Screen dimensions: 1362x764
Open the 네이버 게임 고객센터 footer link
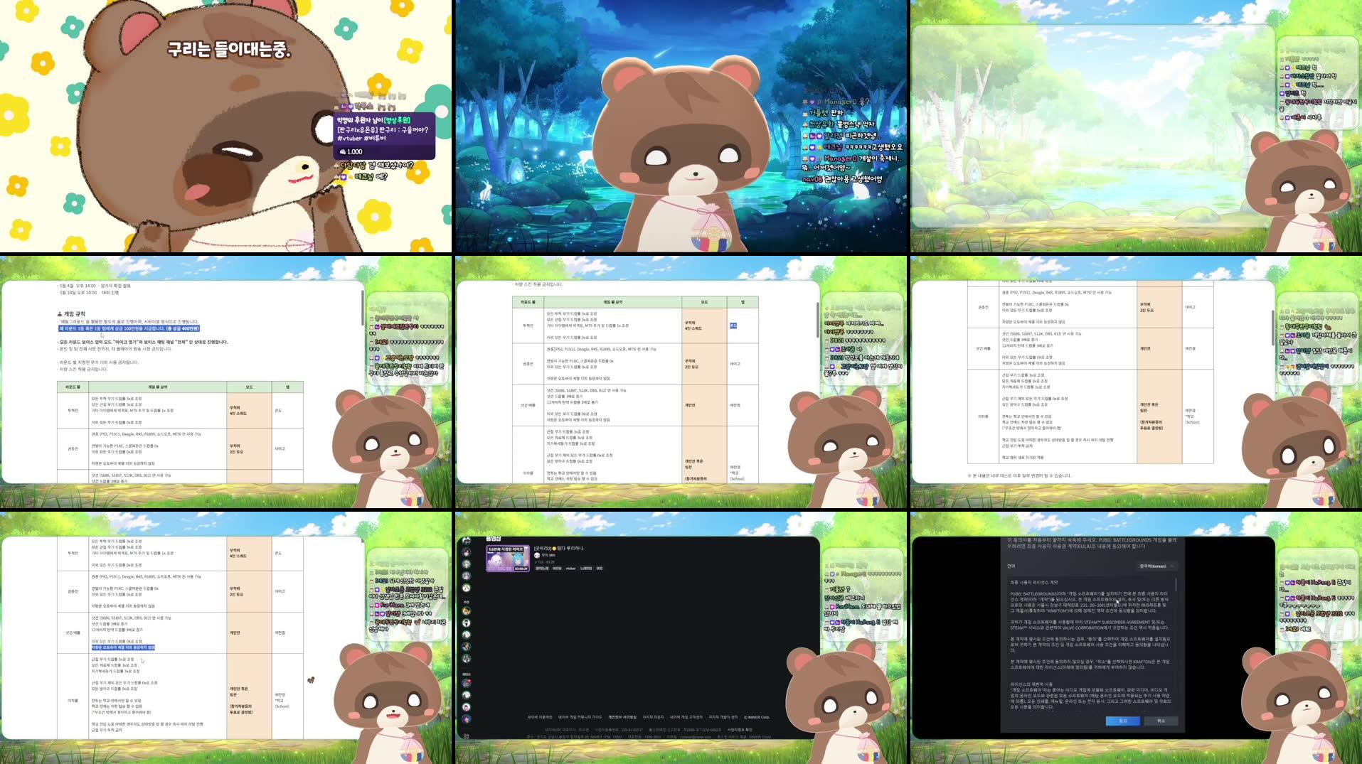[x=686, y=717]
